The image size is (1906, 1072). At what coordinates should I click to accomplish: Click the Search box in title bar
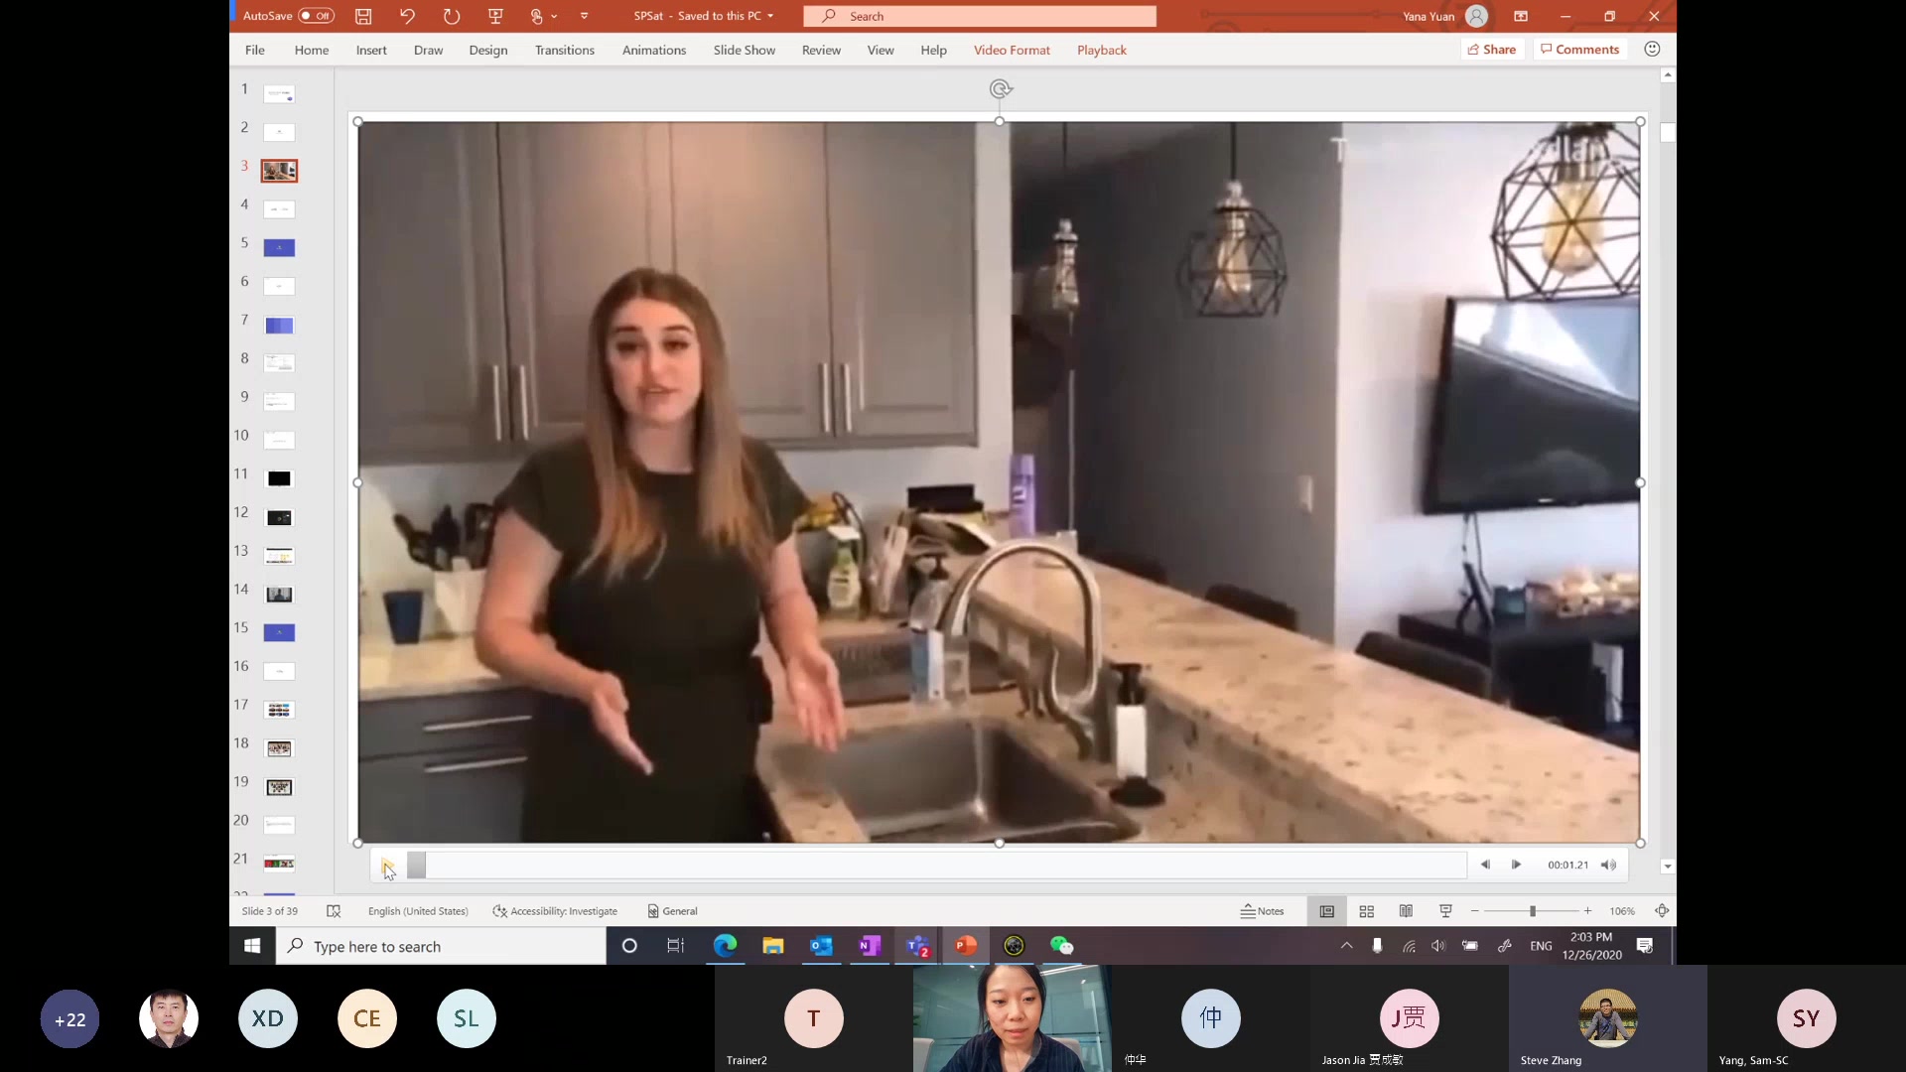click(x=980, y=16)
